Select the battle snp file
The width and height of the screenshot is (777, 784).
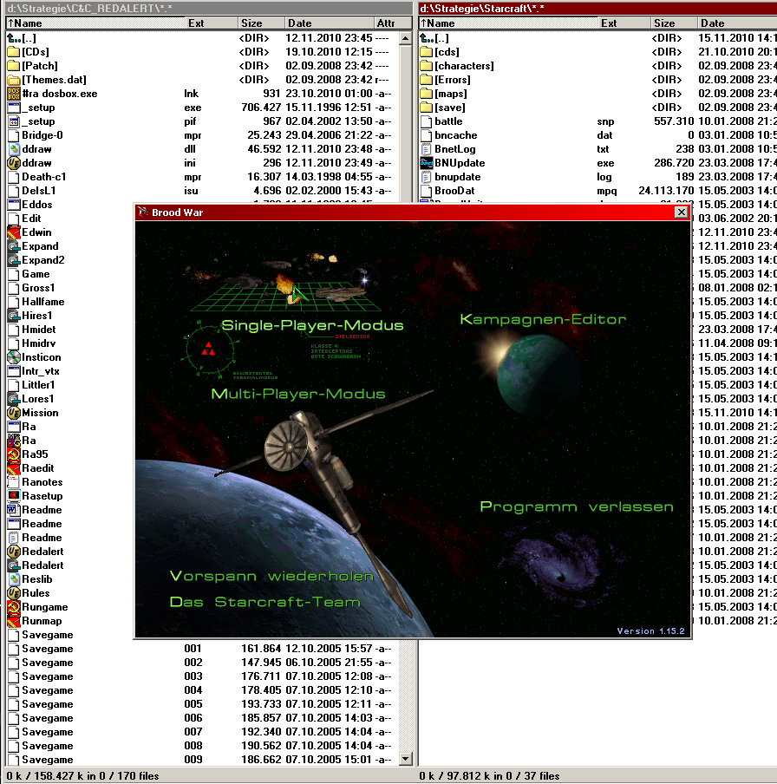point(598,121)
